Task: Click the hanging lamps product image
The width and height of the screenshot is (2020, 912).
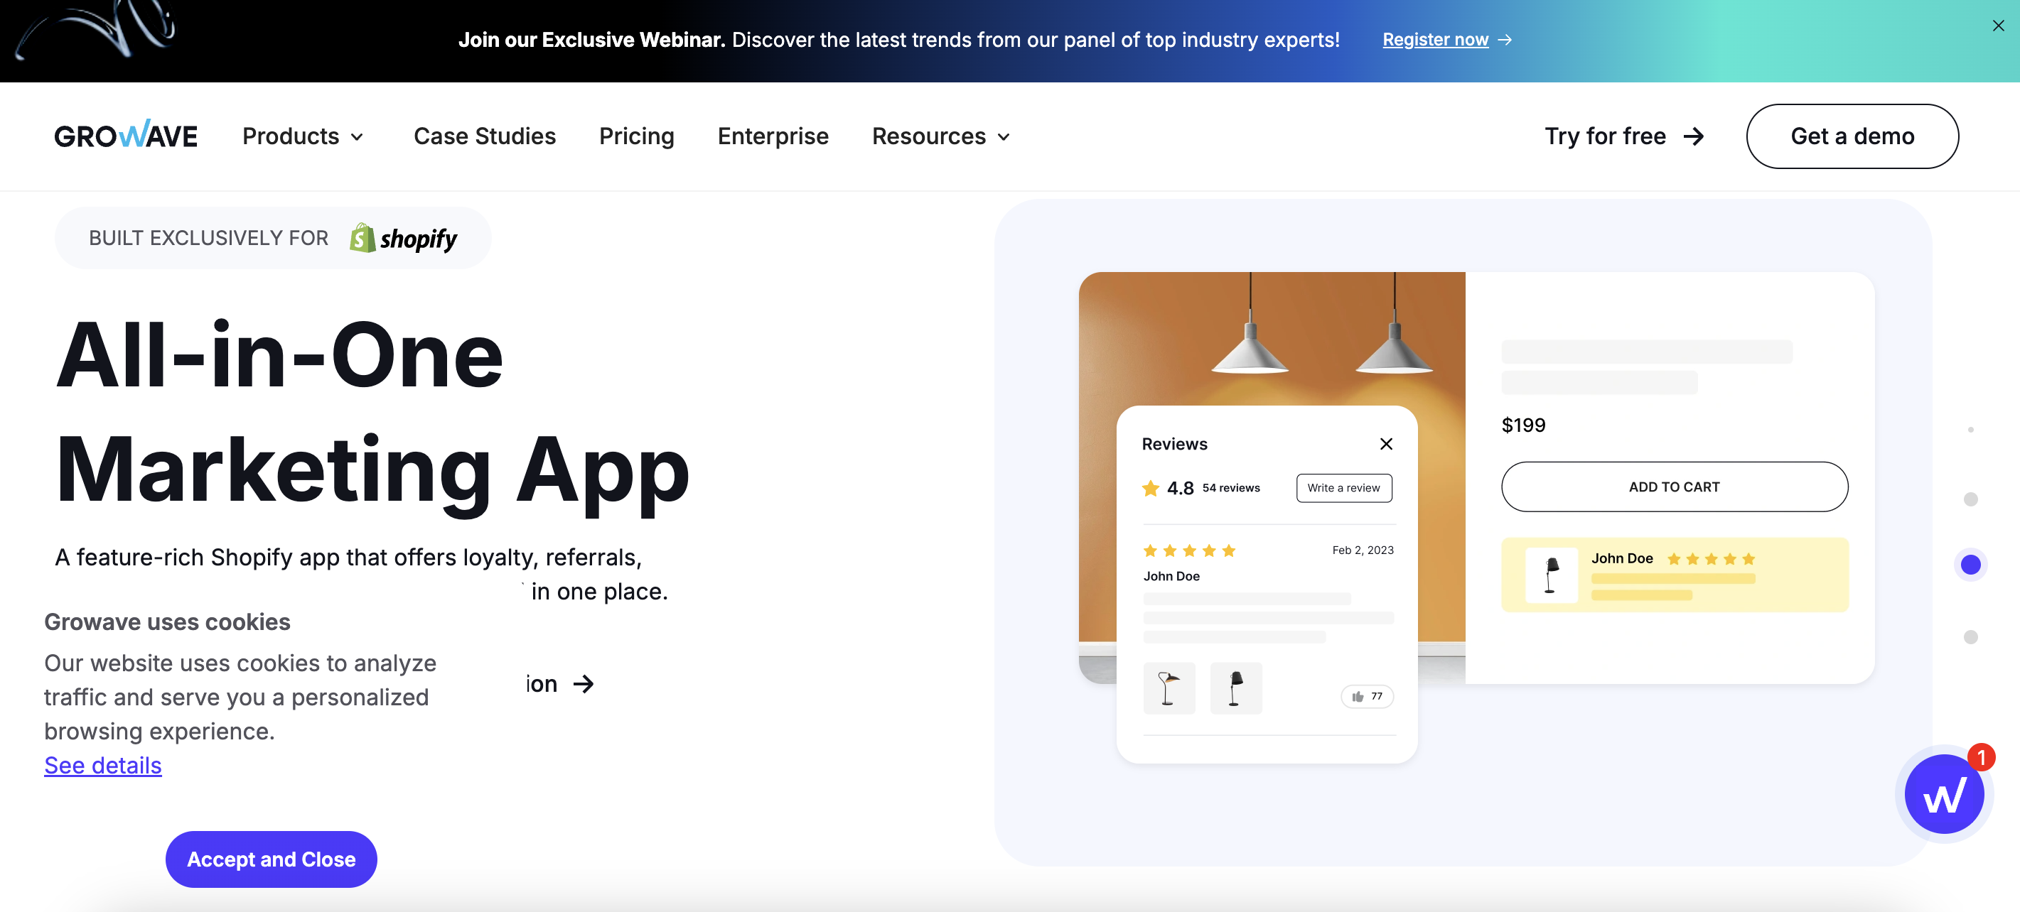Action: pos(1271,339)
